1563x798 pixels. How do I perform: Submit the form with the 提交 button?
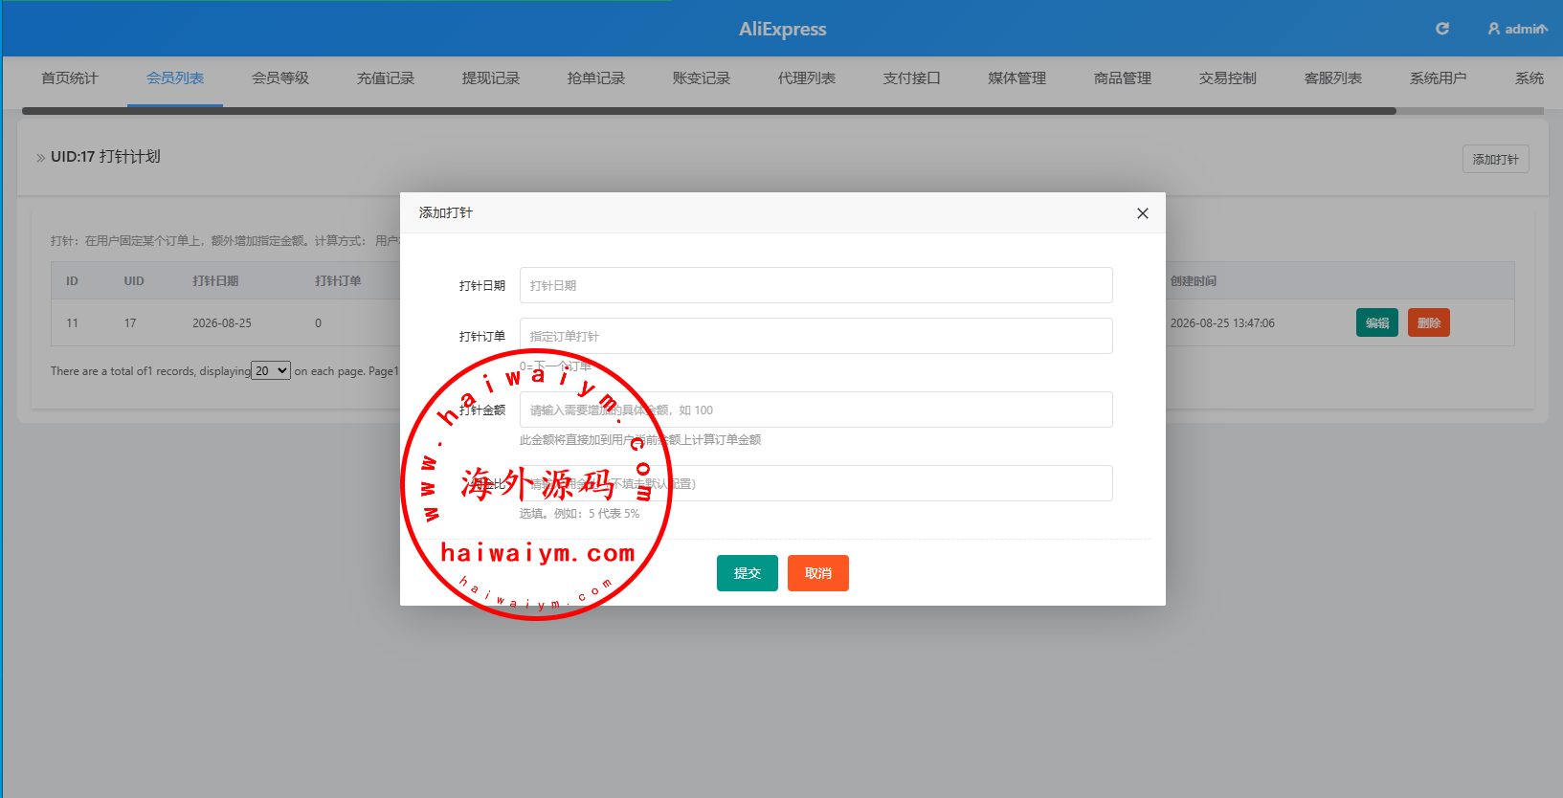(748, 573)
